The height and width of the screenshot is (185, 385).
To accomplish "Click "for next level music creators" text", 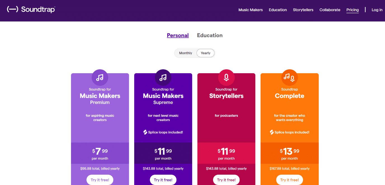I will click(x=163, y=118).
